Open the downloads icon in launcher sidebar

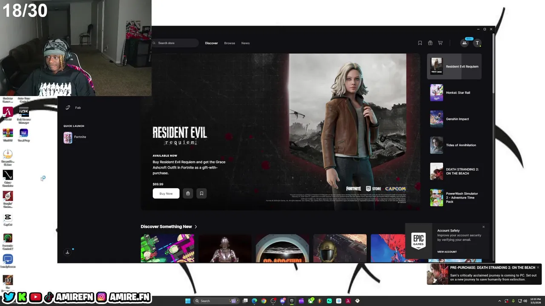tap(67, 252)
